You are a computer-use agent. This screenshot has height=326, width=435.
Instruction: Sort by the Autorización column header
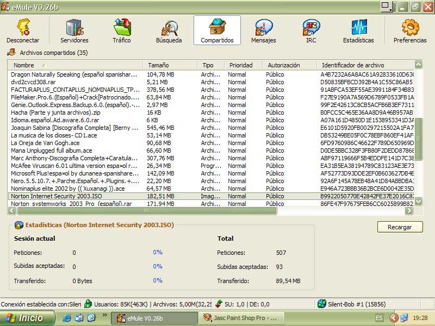[289, 65]
